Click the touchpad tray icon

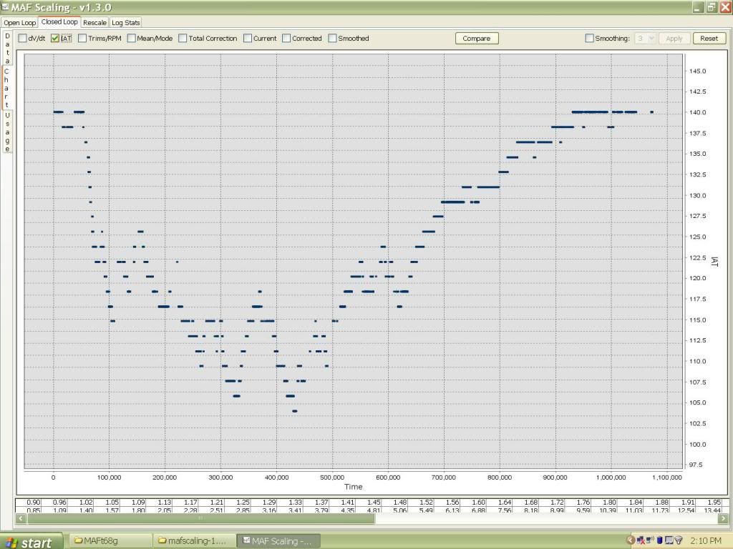669,540
